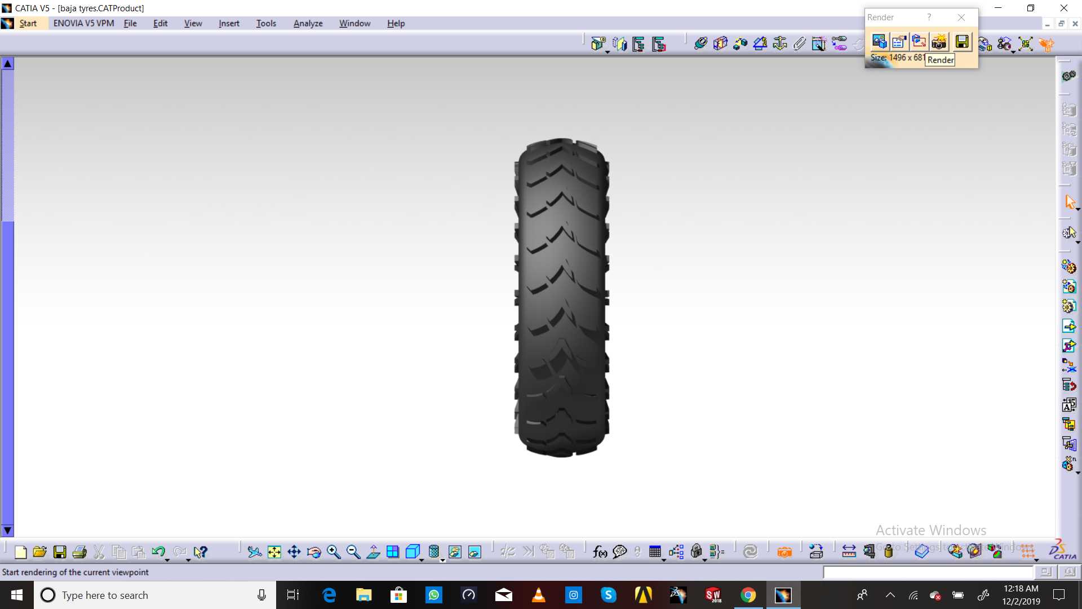Image resolution: width=1082 pixels, height=609 pixels.
Task: Click the Design Table grid icon
Action: tap(655, 551)
